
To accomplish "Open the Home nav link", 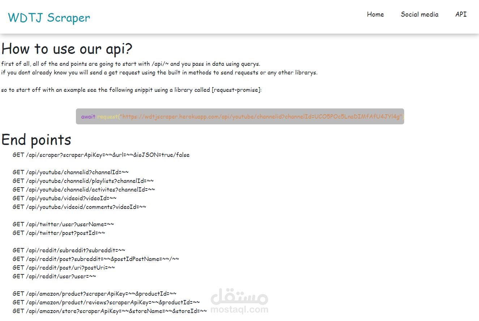I will 375,14.
